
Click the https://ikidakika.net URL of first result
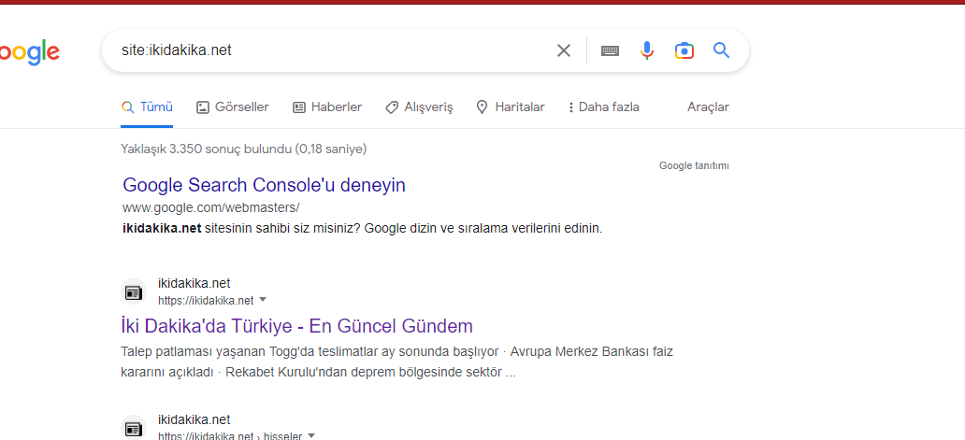206,301
